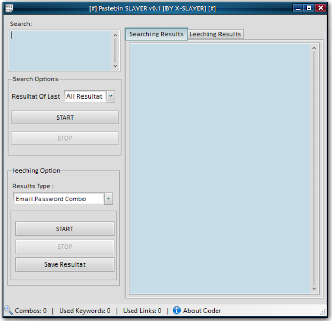Expand the Results Type dropdown arrow

[108, 199]
